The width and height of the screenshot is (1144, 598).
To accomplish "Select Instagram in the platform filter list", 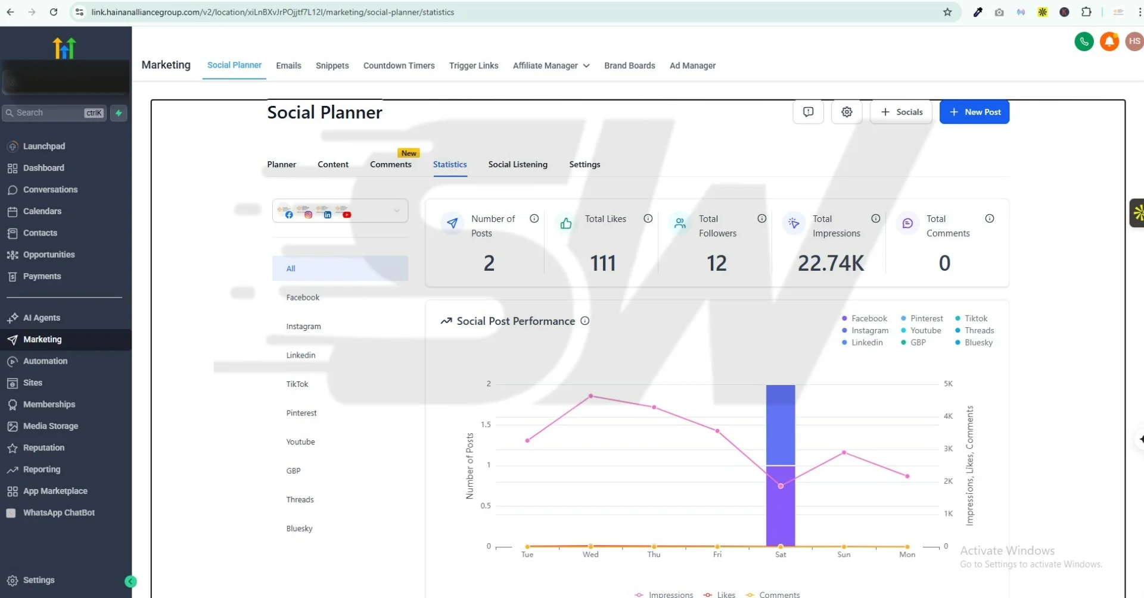I will [x=303, y=327].
